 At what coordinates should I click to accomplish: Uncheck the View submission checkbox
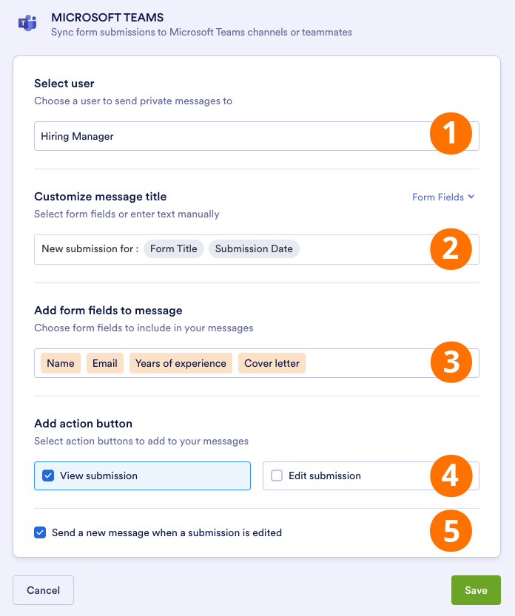click(48, 476)
